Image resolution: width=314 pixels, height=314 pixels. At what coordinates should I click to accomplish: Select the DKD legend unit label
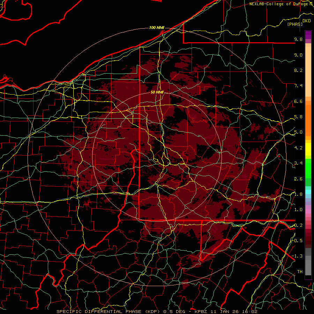pyautogui.click(x=307, y=21)
